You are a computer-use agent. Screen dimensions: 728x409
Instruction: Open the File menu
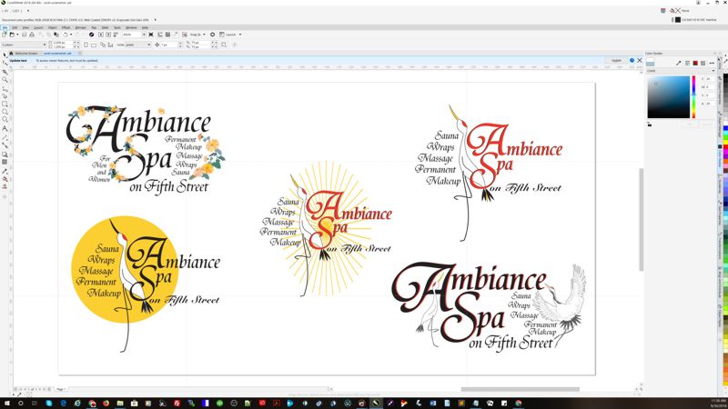pos(5,28)
